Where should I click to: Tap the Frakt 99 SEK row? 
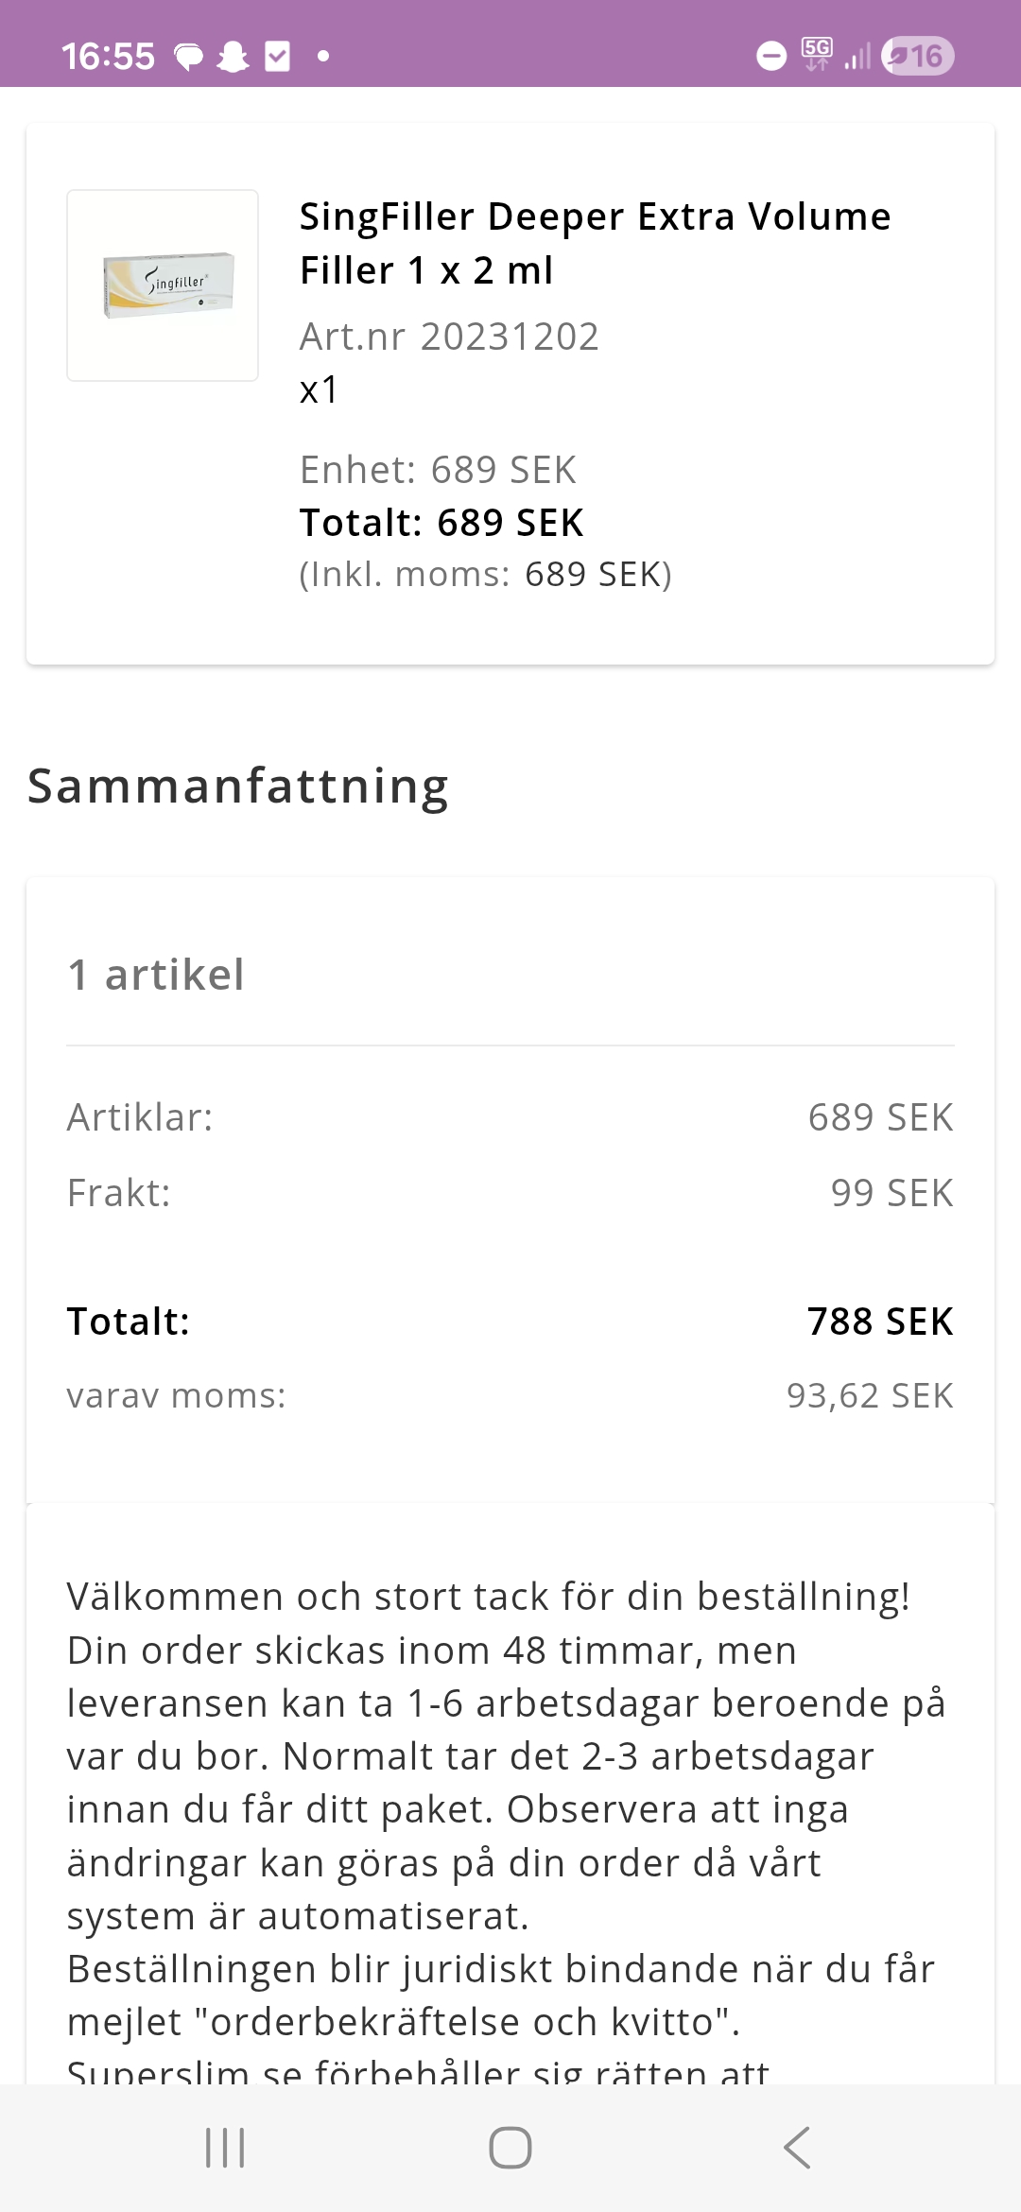(x=510, y=1193)
